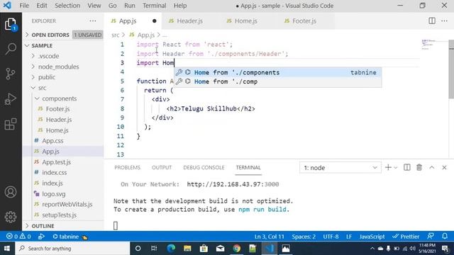Click the tabnine status bar item

point(70,237)
